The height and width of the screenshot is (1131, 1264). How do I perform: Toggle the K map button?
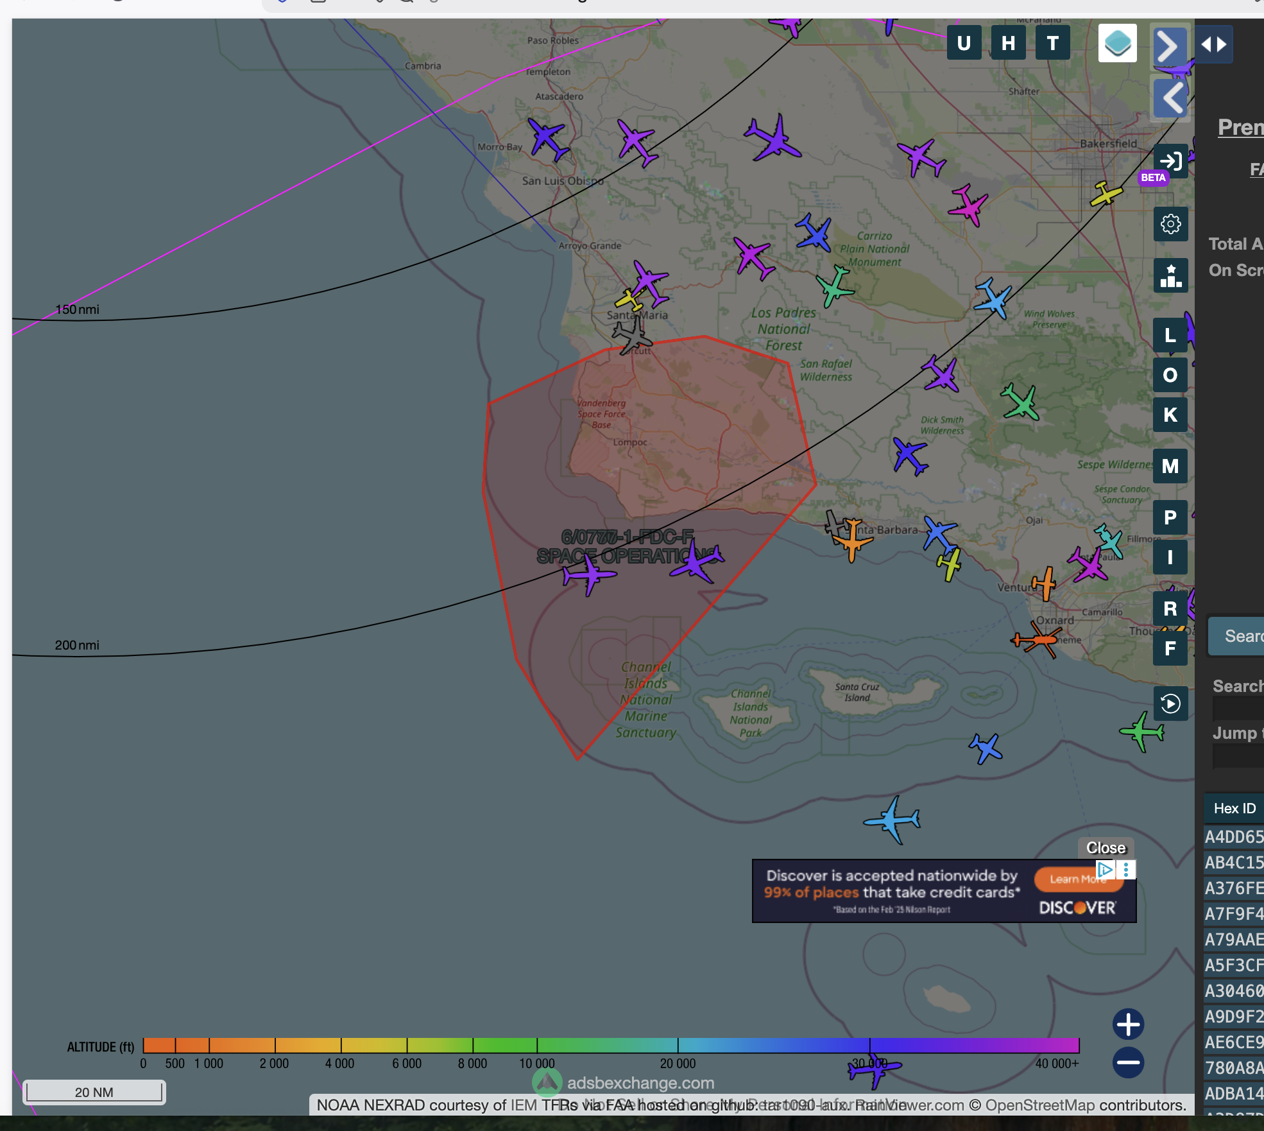pos(1170,415)
